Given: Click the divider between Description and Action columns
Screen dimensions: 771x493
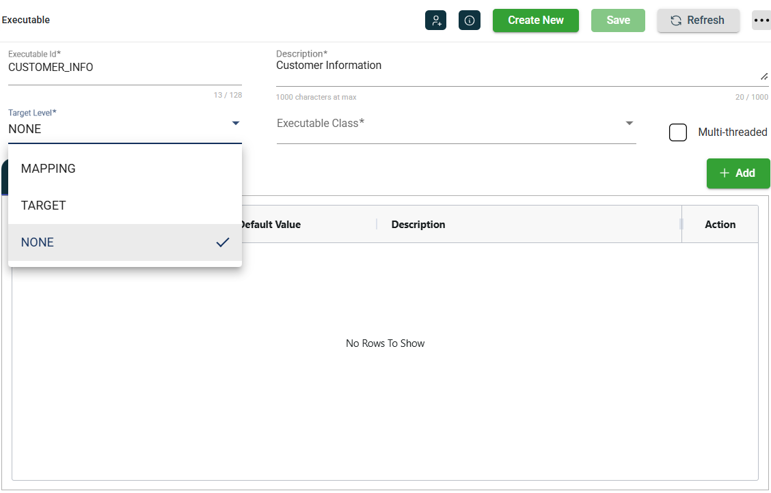Looking at the screenshot, I should tap(681, 225).
